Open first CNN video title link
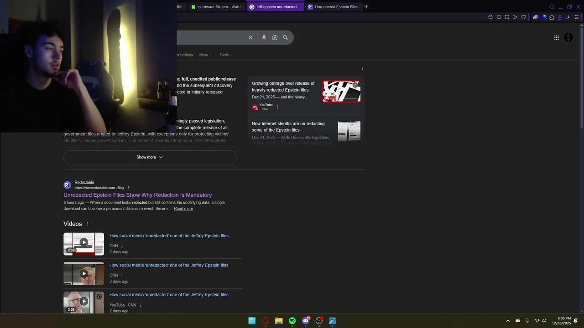 (x=169, y=236)
